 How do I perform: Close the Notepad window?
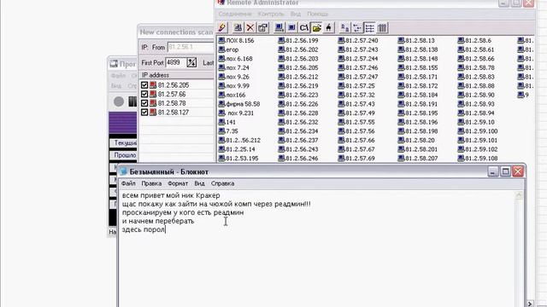(x=518, y=171)
